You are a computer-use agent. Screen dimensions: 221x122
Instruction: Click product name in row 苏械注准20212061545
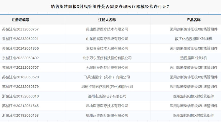pos(194,106)
